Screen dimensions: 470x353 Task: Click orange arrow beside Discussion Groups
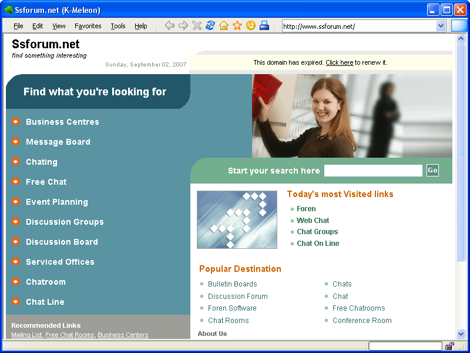pos(16,222)
